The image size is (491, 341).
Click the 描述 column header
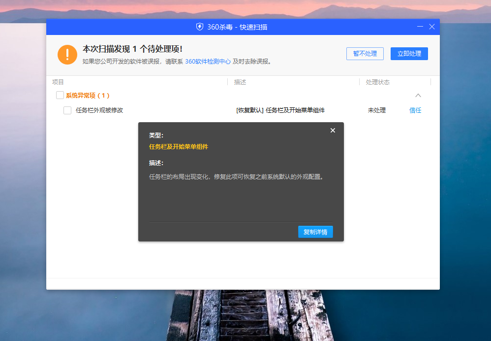coord(240,82)
